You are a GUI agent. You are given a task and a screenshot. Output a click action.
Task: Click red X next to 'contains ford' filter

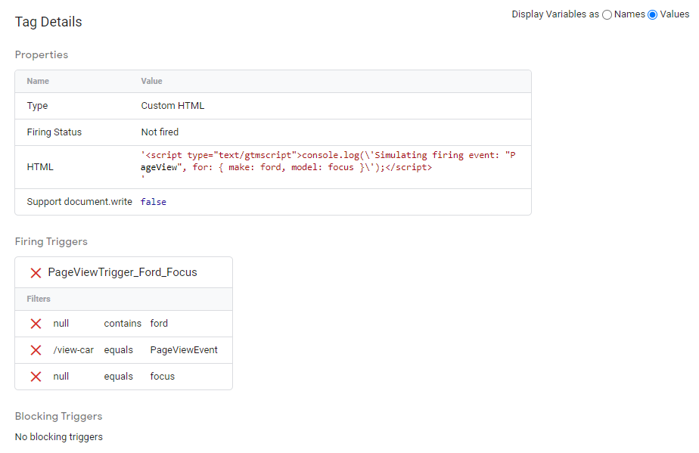click(x=36, y=324)
